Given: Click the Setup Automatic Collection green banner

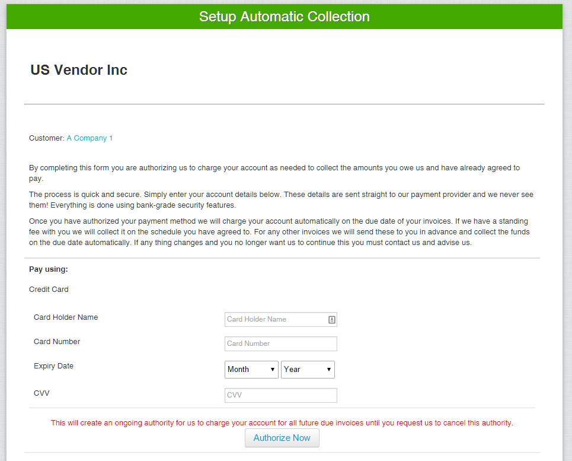Looking at the screenshot, I should [284, 17].
